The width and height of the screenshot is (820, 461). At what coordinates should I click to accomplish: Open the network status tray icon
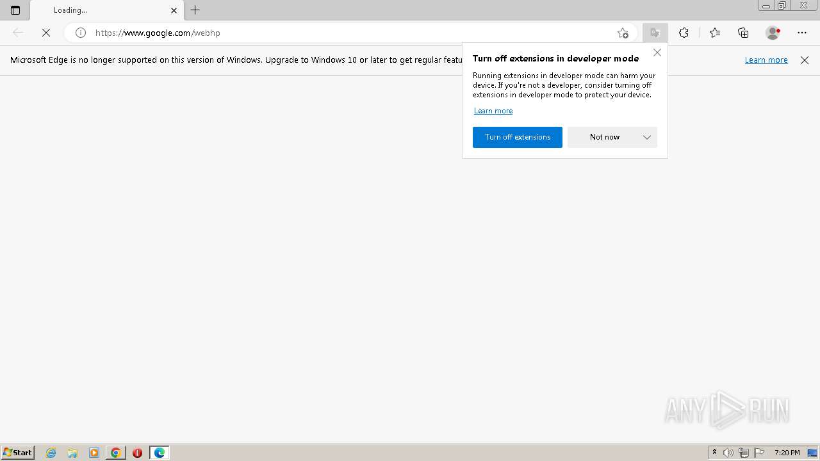click(x=744, y=453)
